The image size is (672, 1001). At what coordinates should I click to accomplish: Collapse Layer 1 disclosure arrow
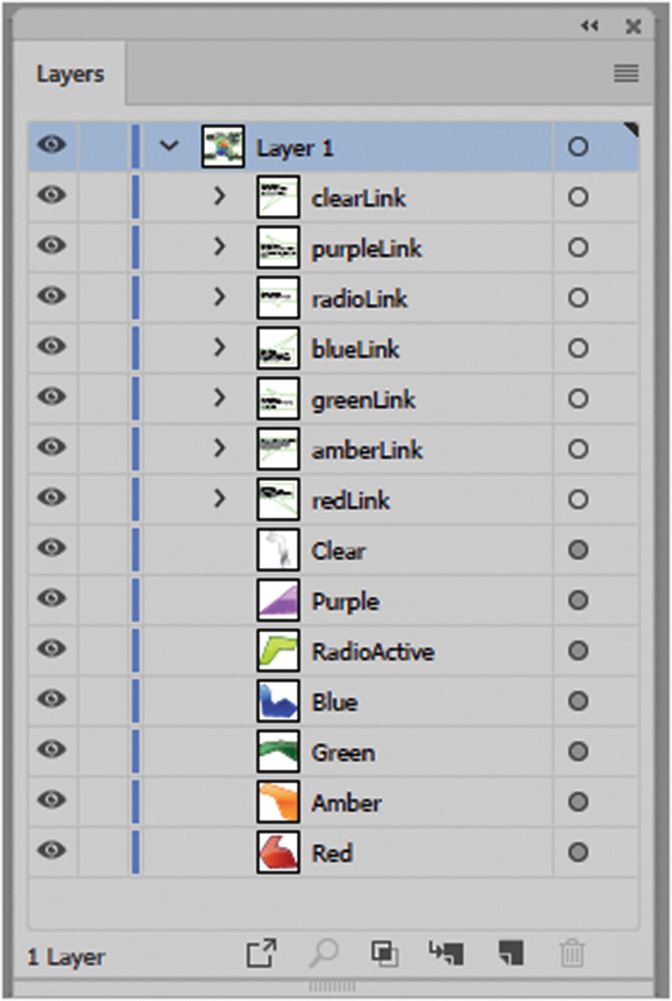point(169,146)
